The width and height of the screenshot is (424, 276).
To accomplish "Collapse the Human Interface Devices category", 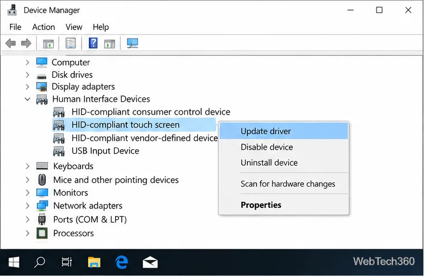I will point(27,99).
